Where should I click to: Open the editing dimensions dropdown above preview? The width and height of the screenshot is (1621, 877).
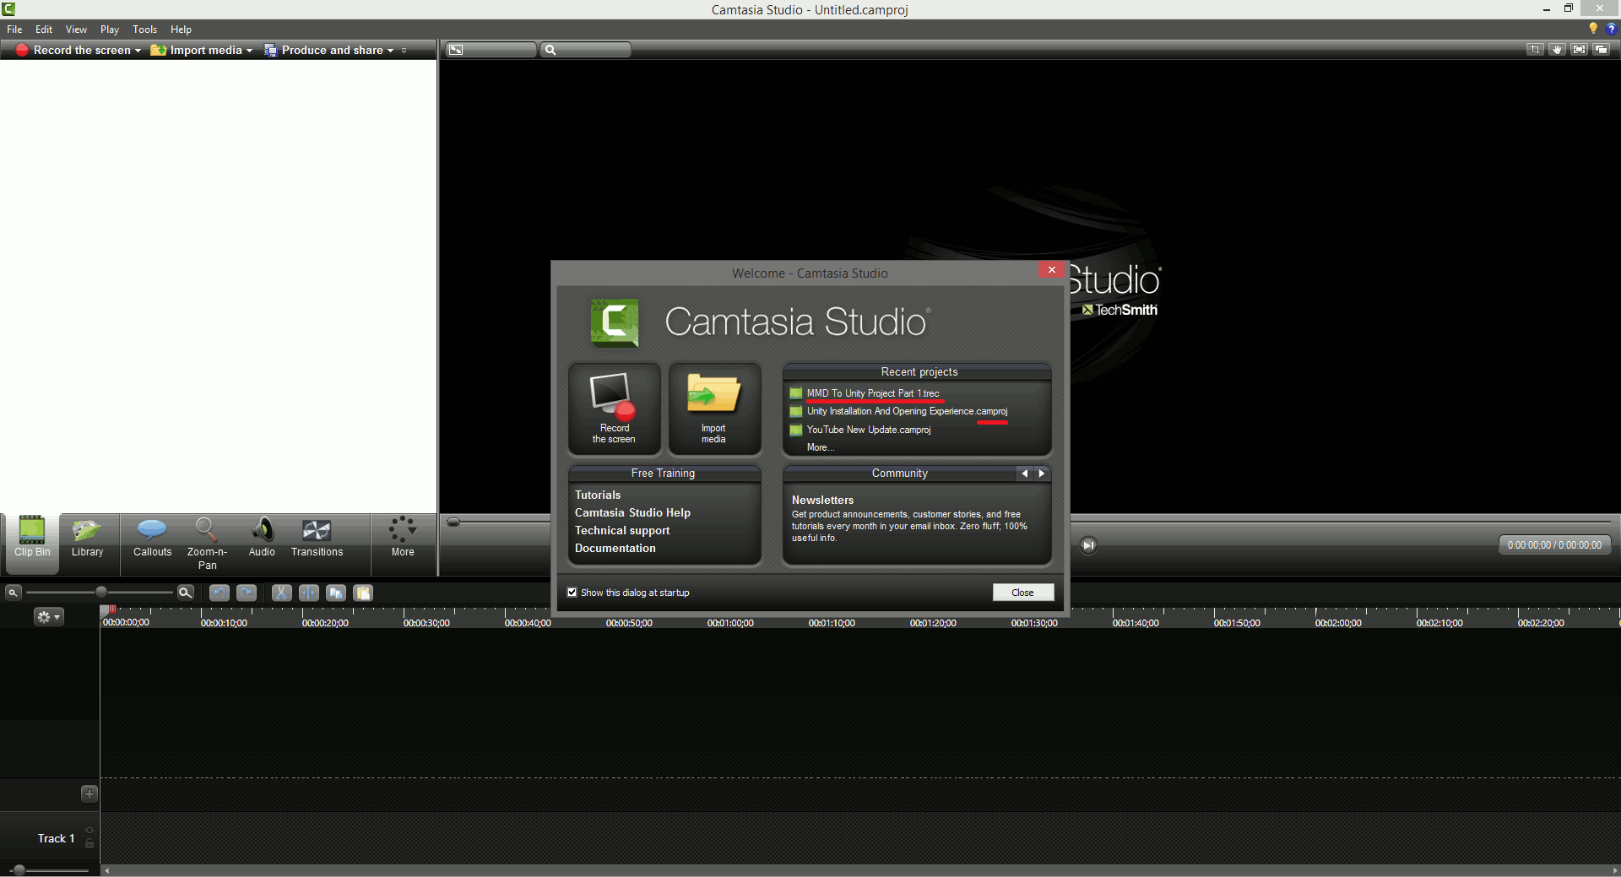(491, 50)
